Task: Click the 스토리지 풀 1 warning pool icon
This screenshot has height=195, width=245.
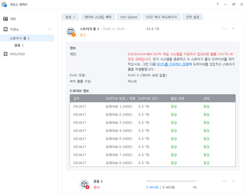Action: coord(71,32)
